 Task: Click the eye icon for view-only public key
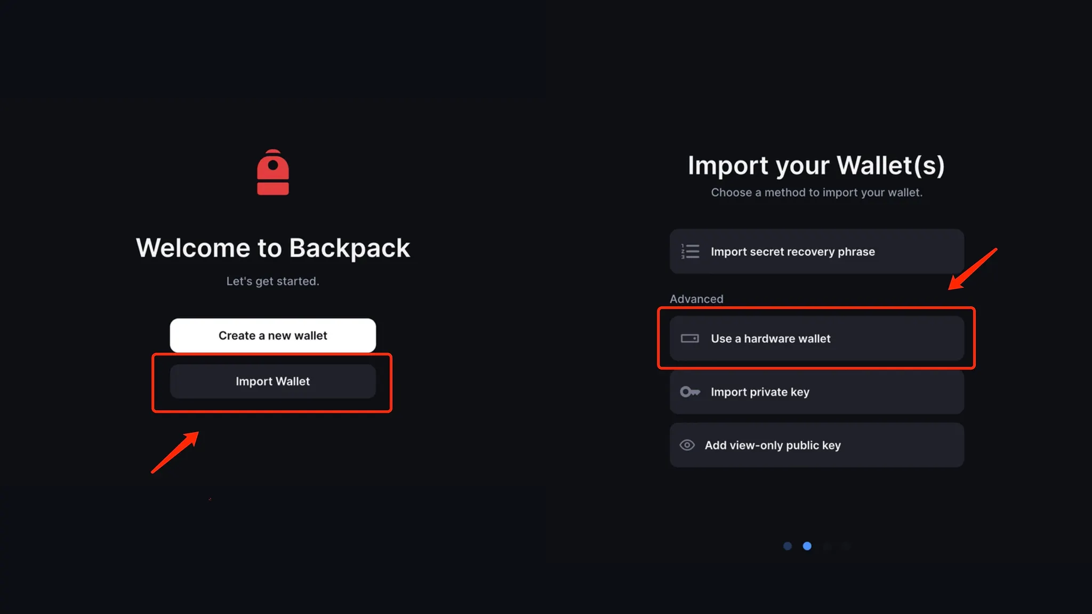(x=687, y=445)
